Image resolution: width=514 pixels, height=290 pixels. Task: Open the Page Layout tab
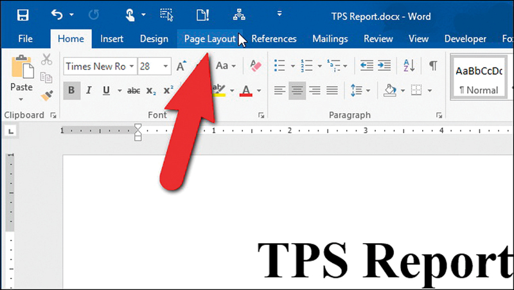[209, 39]
